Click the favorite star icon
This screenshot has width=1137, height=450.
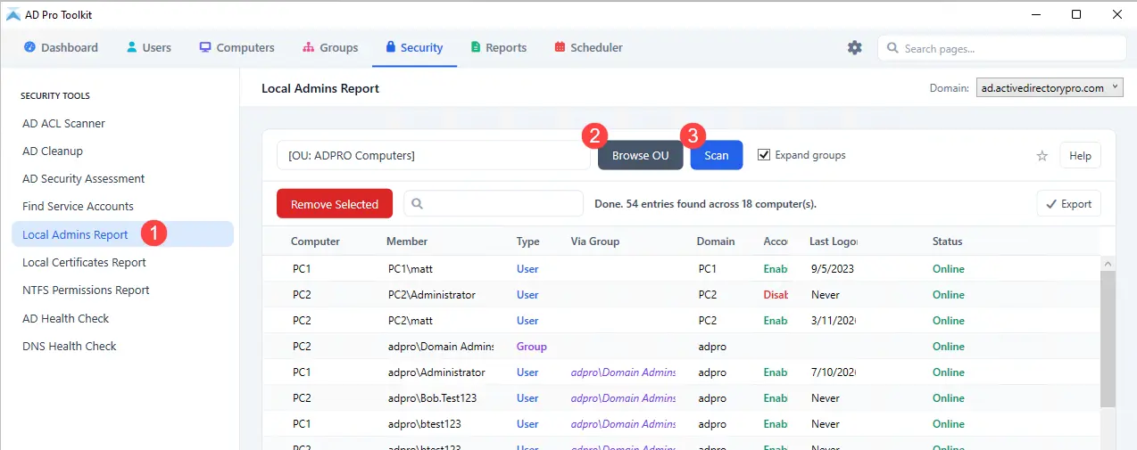tap(1042, 156)
